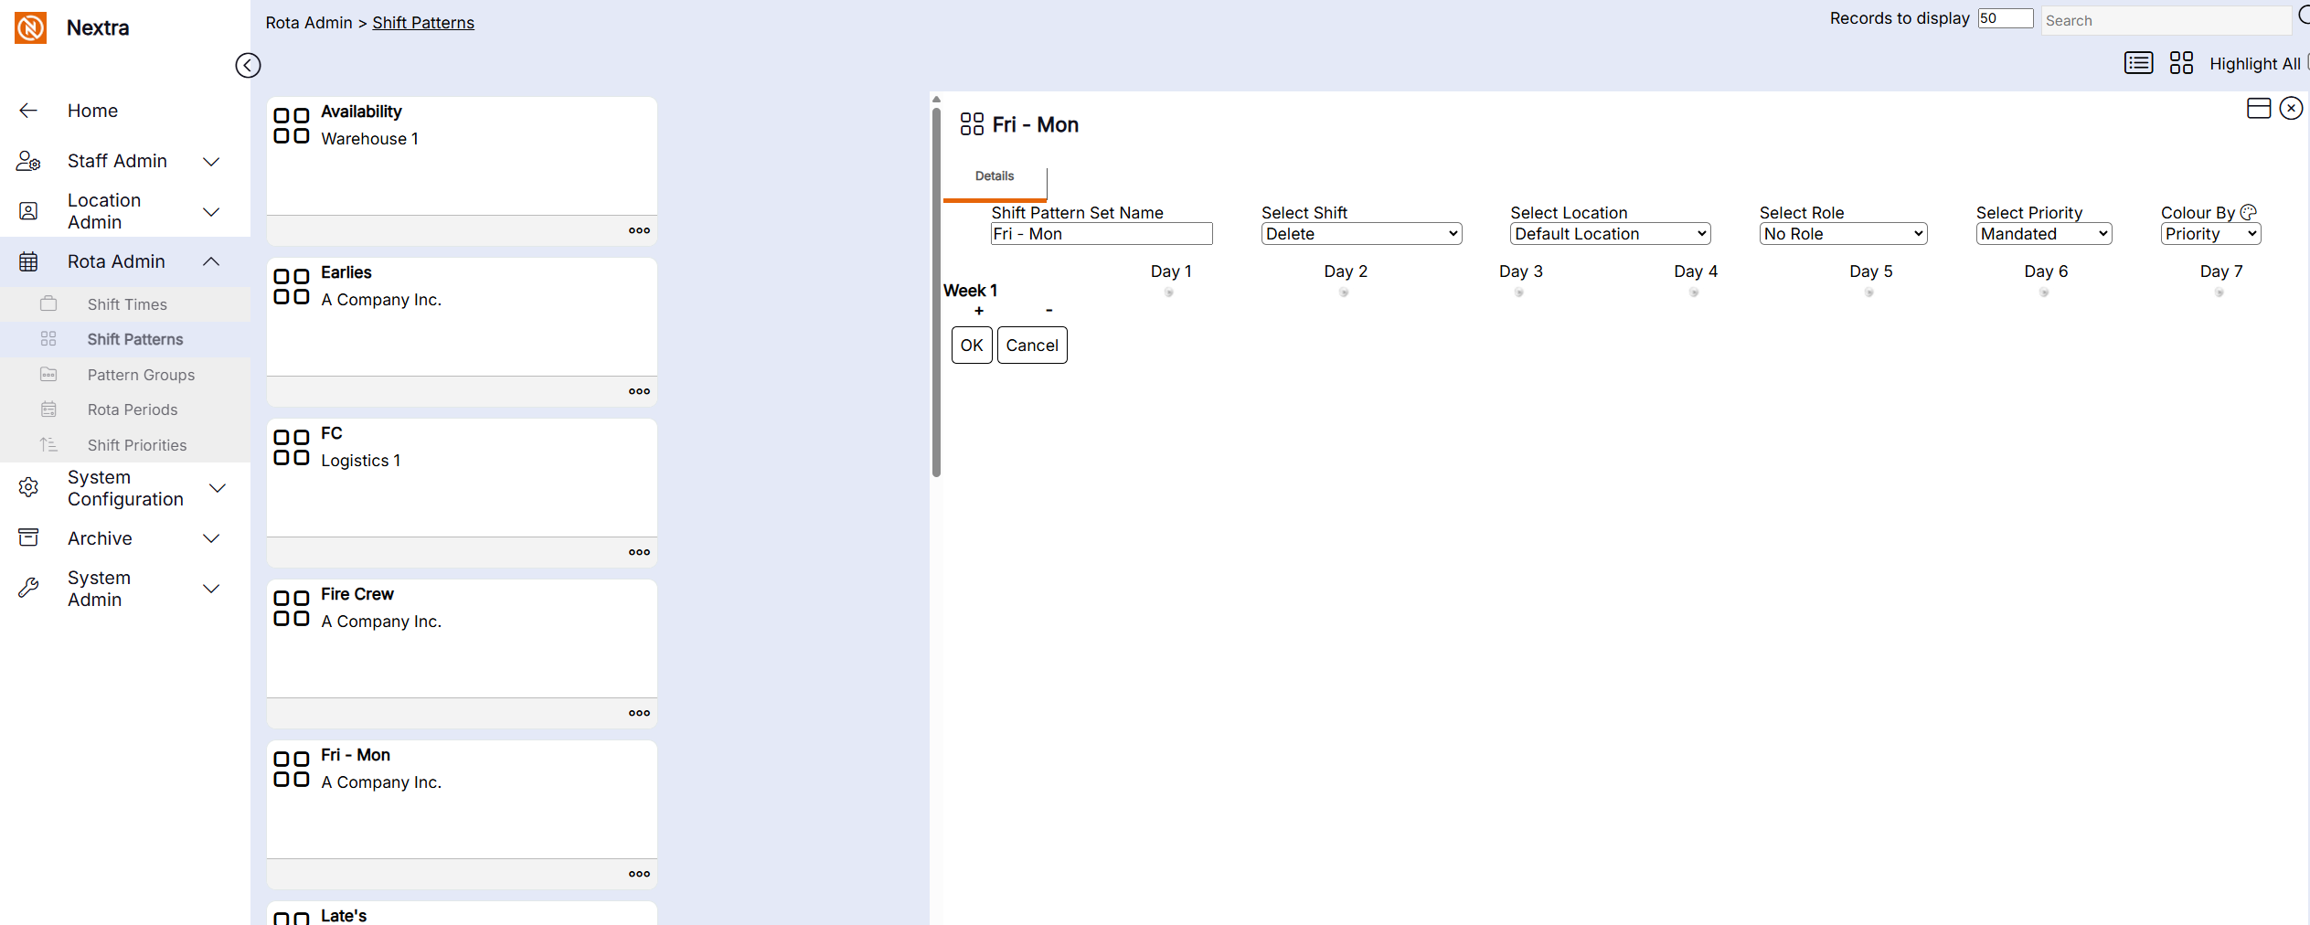Click the Home back-arrow icon

(28, 111)
